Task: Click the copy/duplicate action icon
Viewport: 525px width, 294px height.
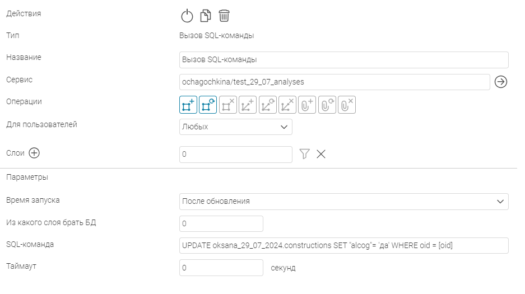Action: click(205, 16)
